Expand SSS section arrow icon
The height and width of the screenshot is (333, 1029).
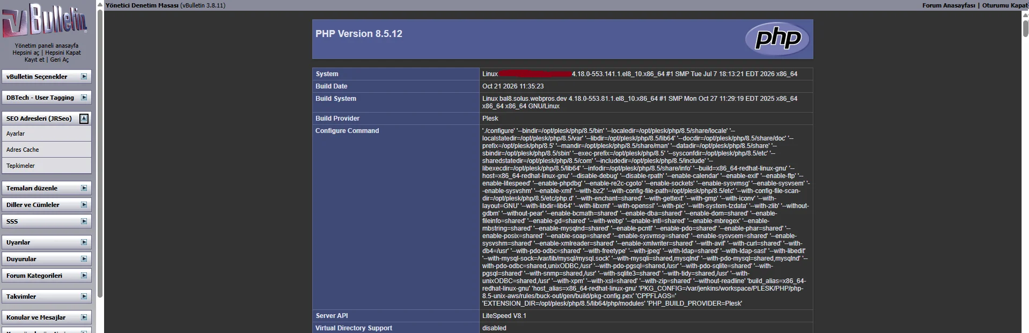tap(84, 221)
